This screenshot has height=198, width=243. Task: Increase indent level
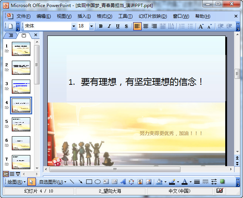coord(229,26)
